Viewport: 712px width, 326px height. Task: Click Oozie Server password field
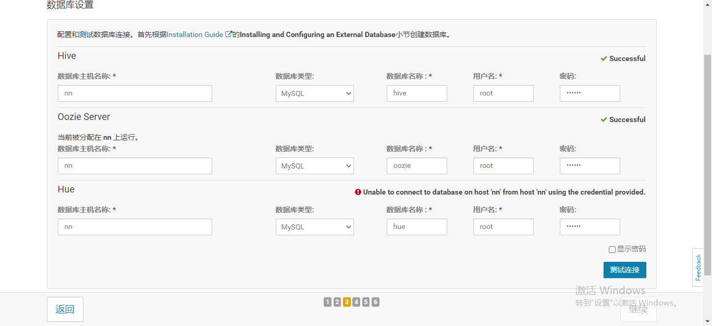(x=590, y=166)
